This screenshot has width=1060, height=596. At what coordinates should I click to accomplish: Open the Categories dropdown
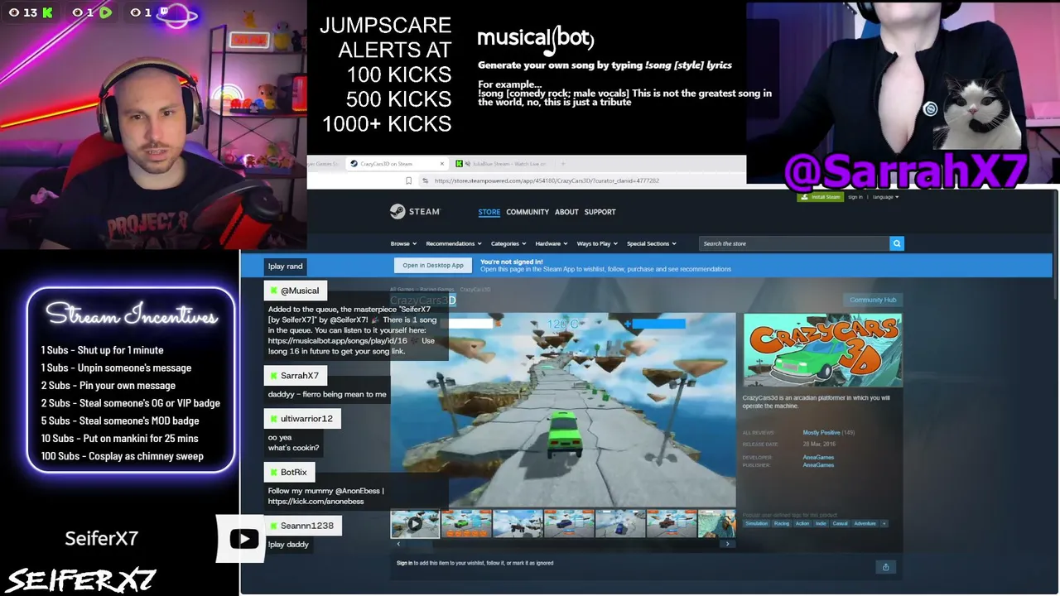[x=508, y=243]
